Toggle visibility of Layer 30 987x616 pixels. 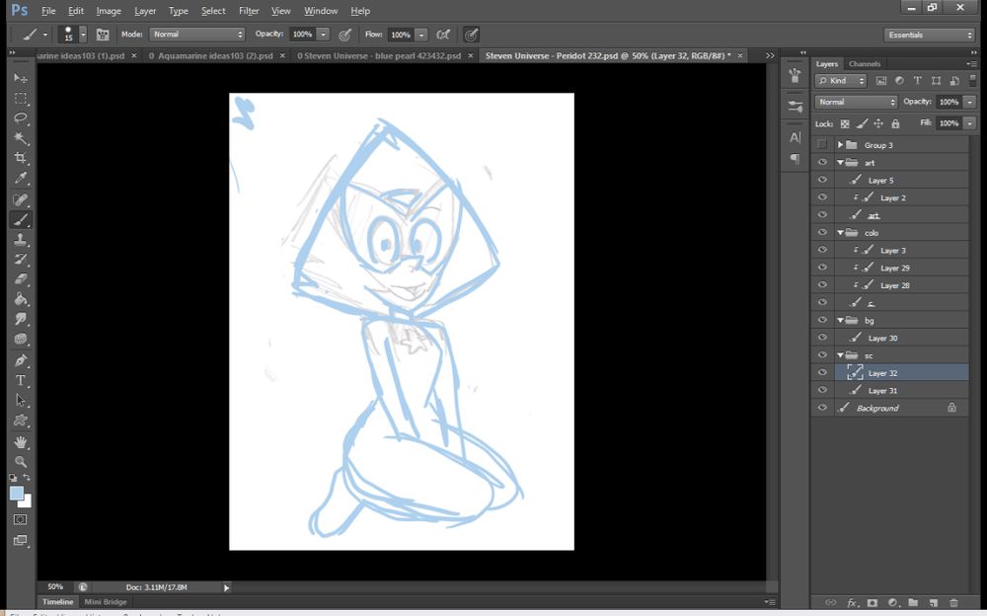click(822, 338)
